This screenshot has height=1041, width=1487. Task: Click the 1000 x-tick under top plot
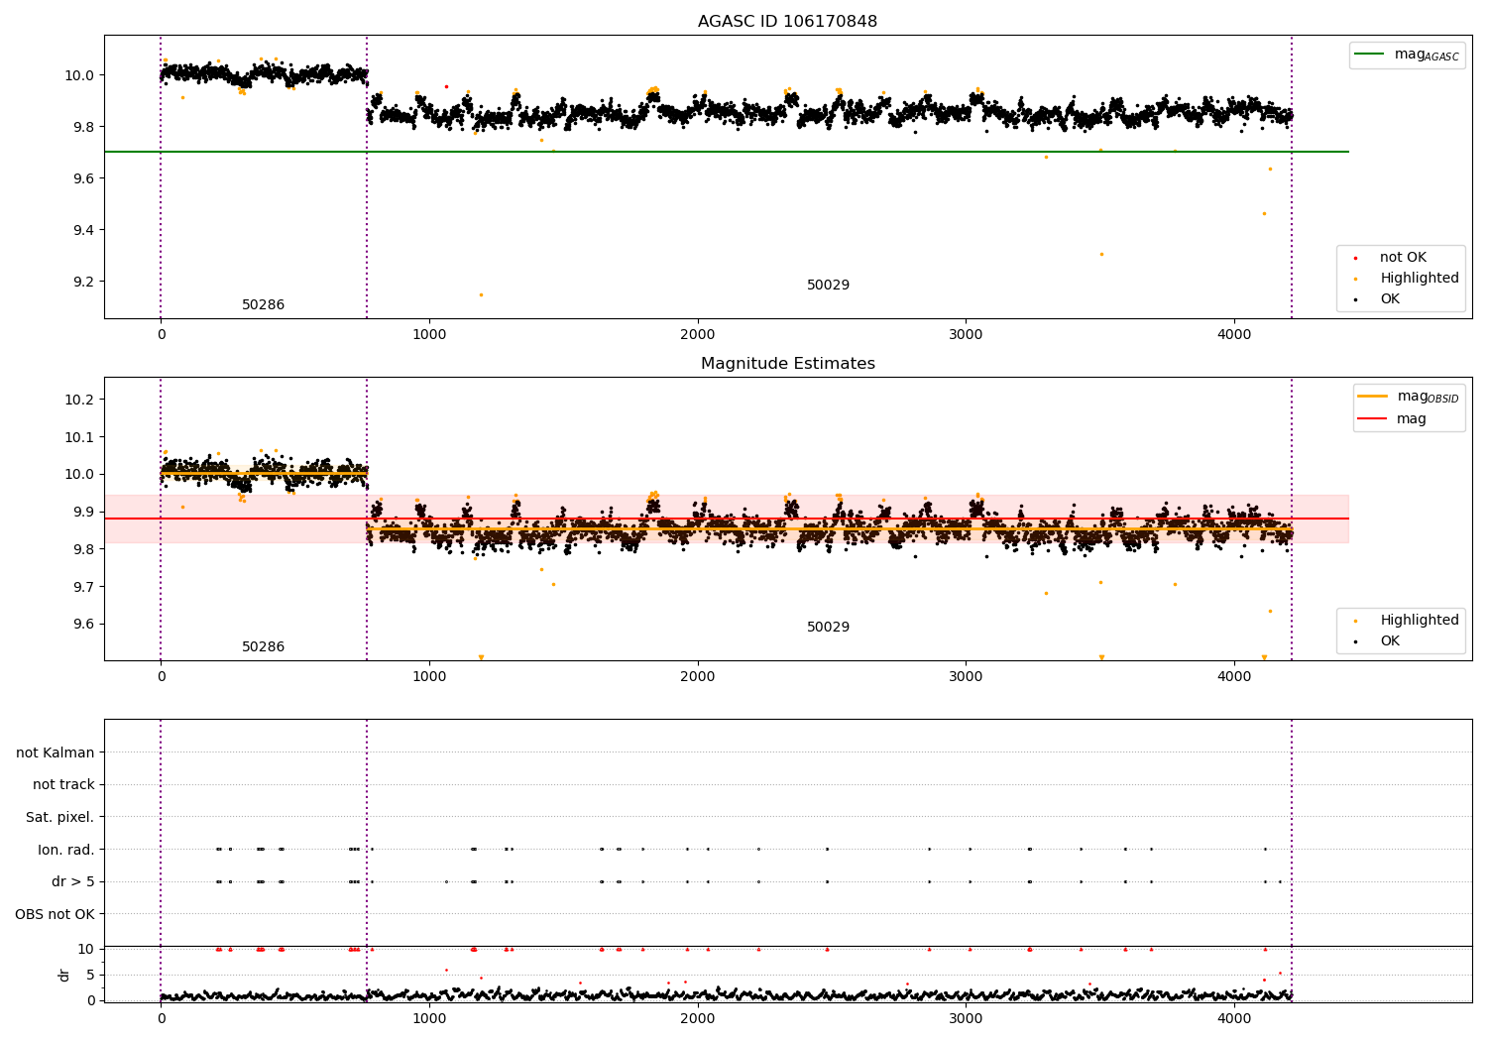[429, 335]
